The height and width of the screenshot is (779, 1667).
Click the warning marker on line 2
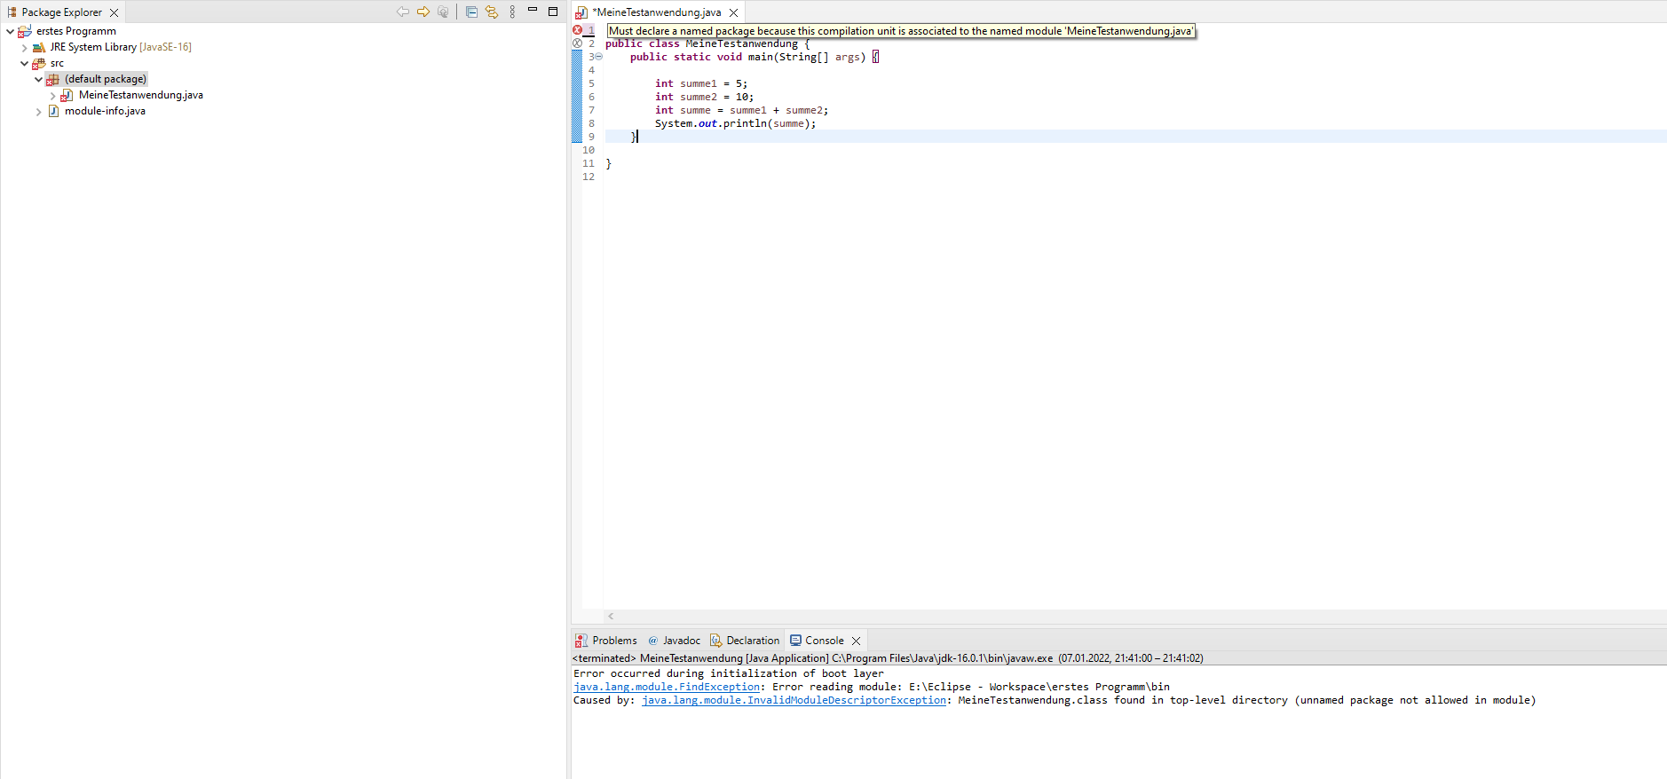point(577,43)
